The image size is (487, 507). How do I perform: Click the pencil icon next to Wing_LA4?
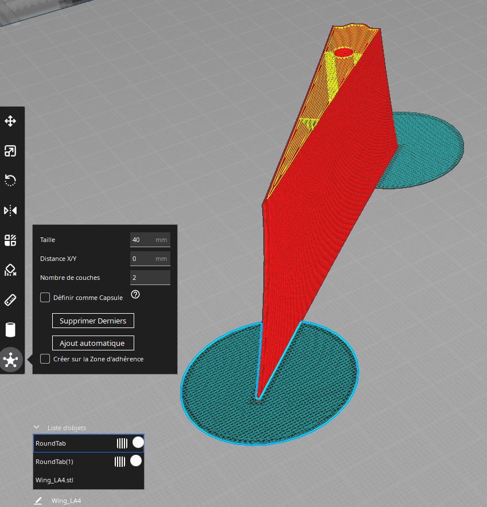38,501
